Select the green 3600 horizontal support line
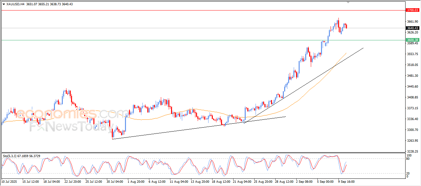This screenshot has width=421, height=186. coord(203,40)
